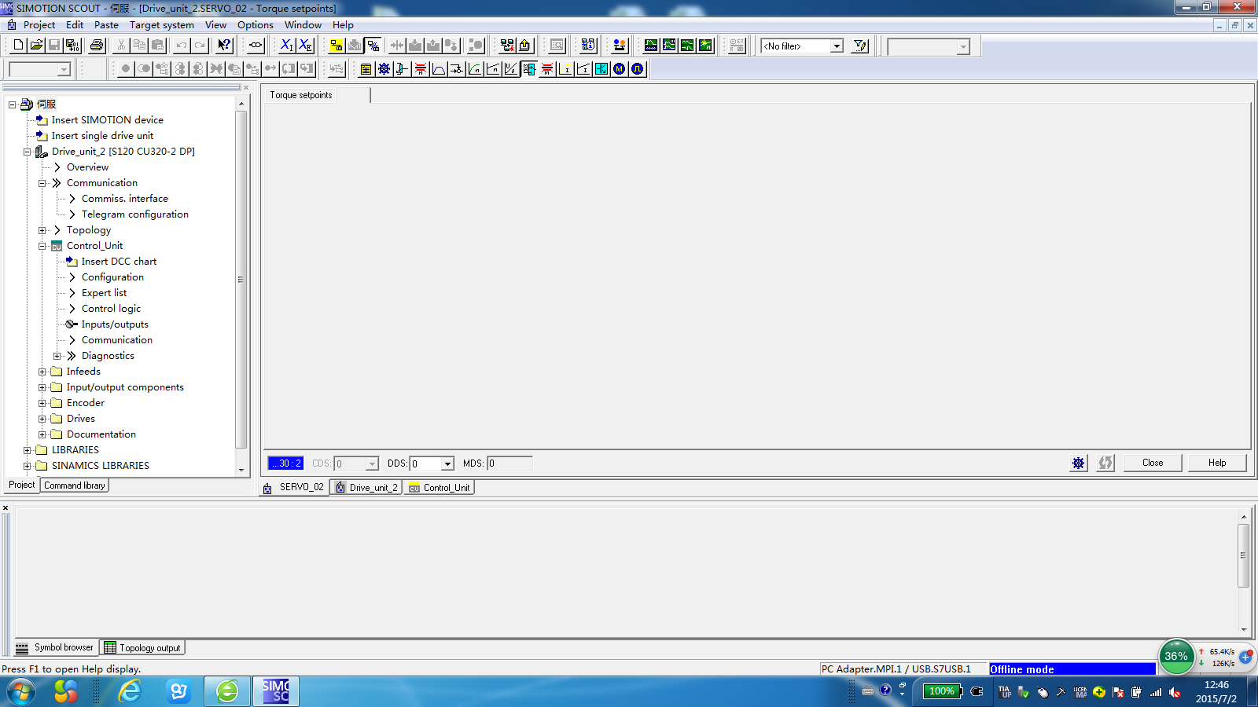The width and height of the screenshot is (1258, 707).
Task: Open Commiss. interface in the tree
Action: tap(125, 199)
